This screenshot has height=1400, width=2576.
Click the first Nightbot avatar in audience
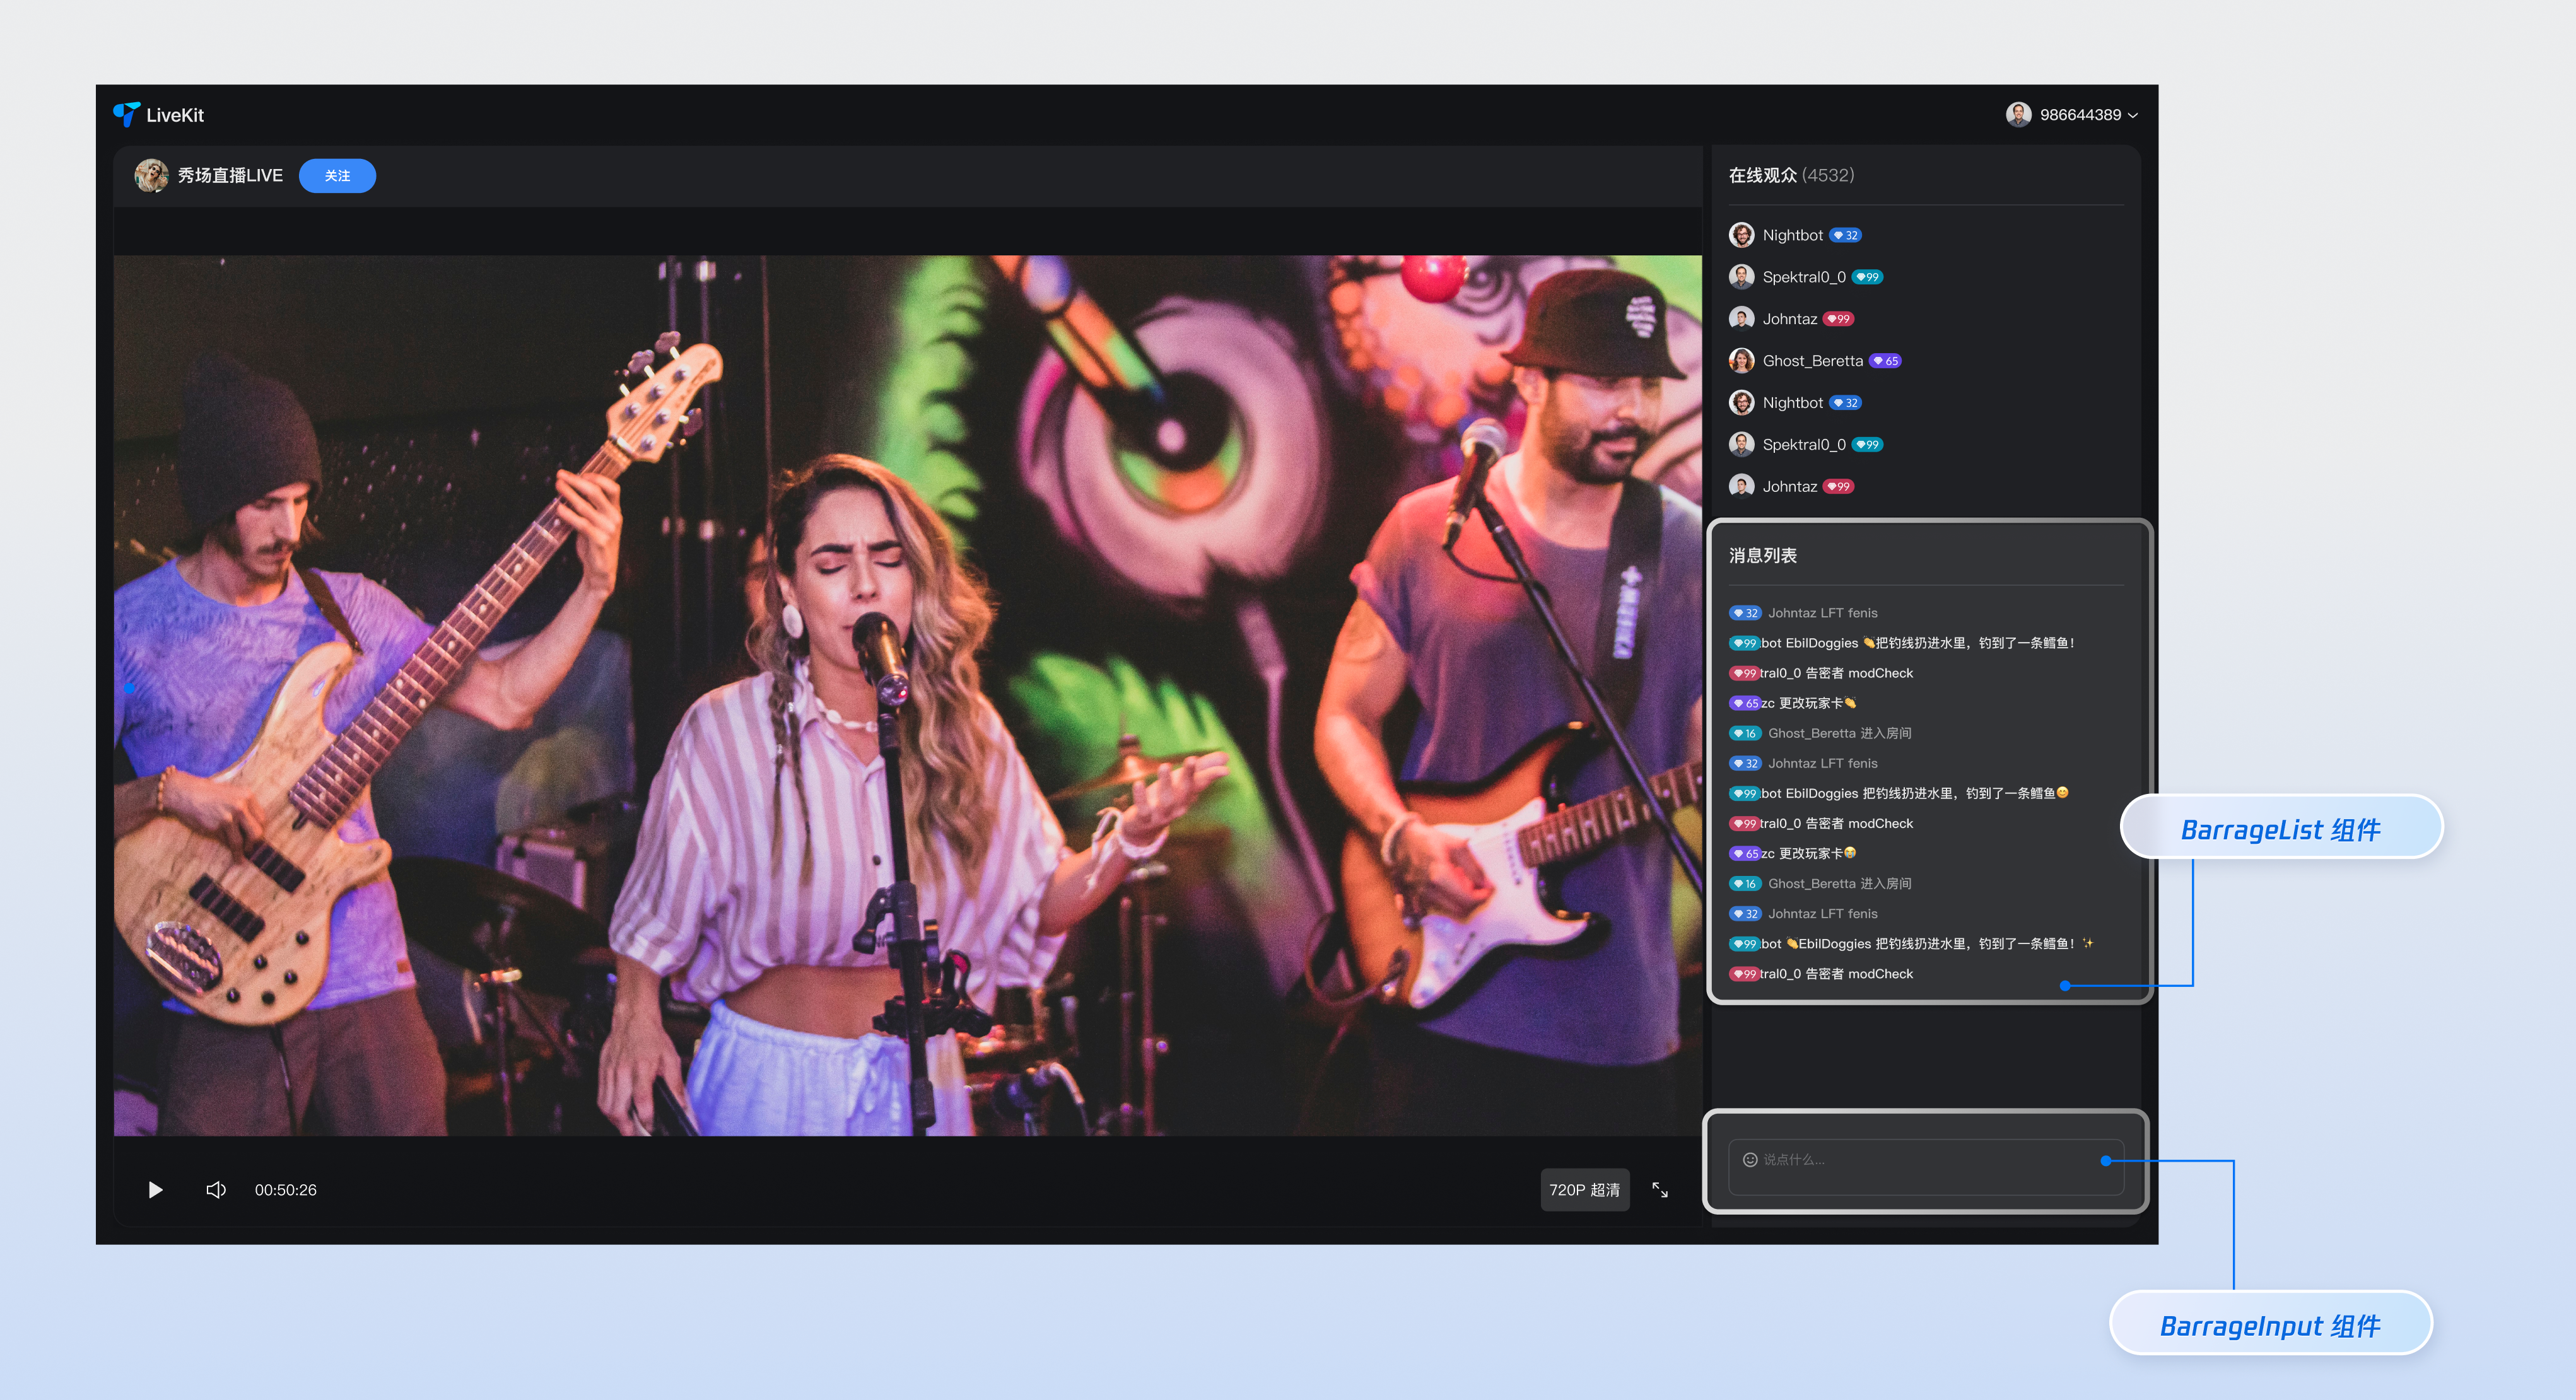pos(1741,235)
